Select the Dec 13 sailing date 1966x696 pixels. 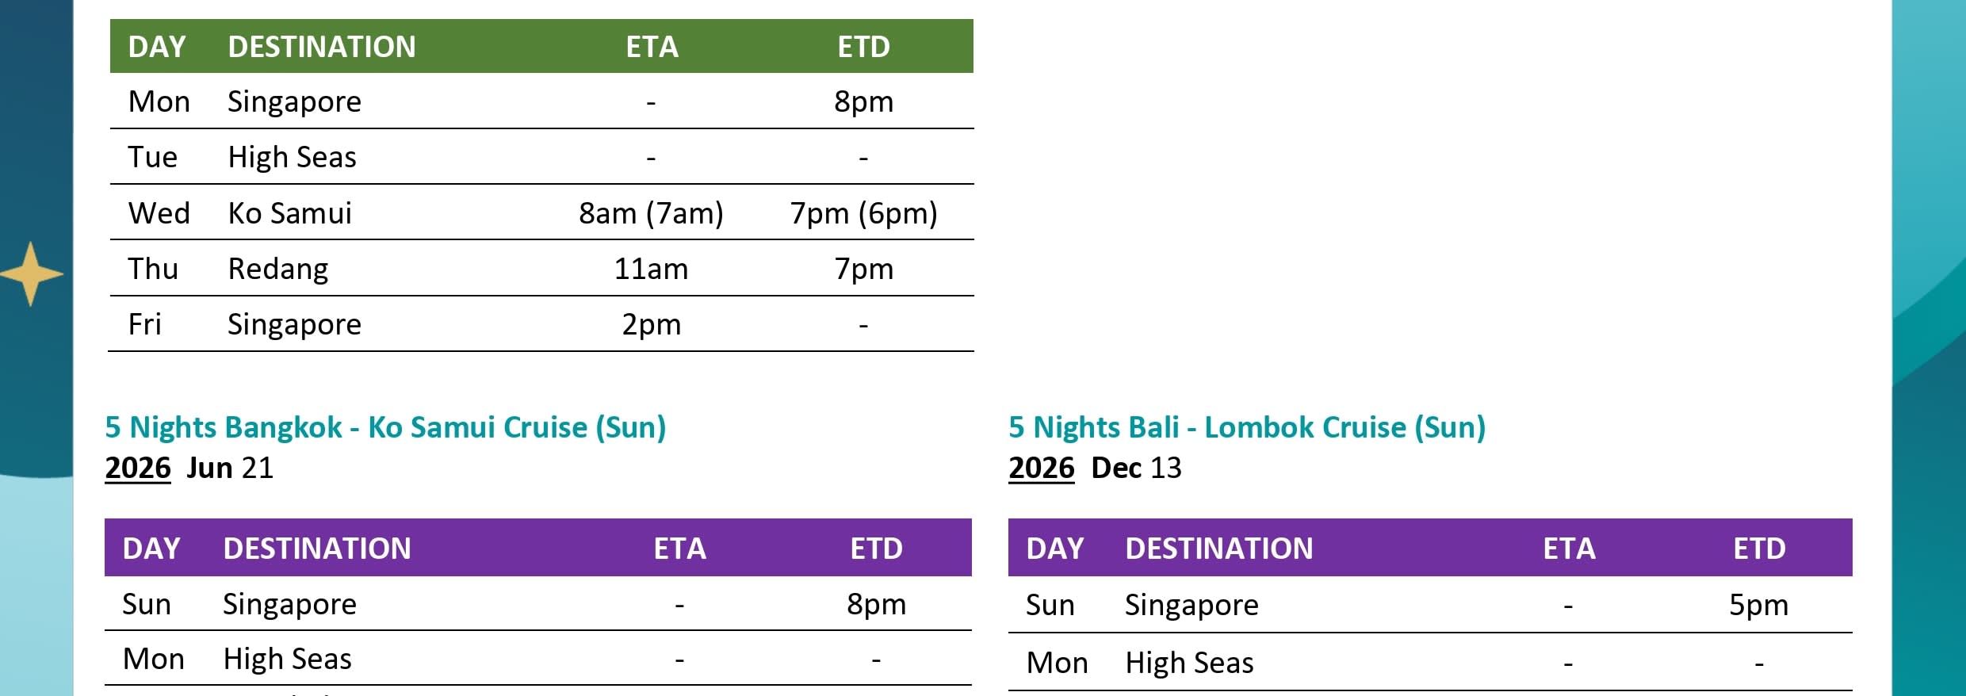click(1136, 468)
